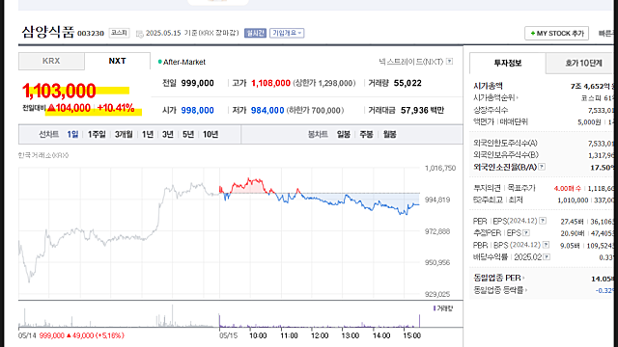618x347 pixels.
Task: Switch to the KRX tab
Action: point(51,61)
